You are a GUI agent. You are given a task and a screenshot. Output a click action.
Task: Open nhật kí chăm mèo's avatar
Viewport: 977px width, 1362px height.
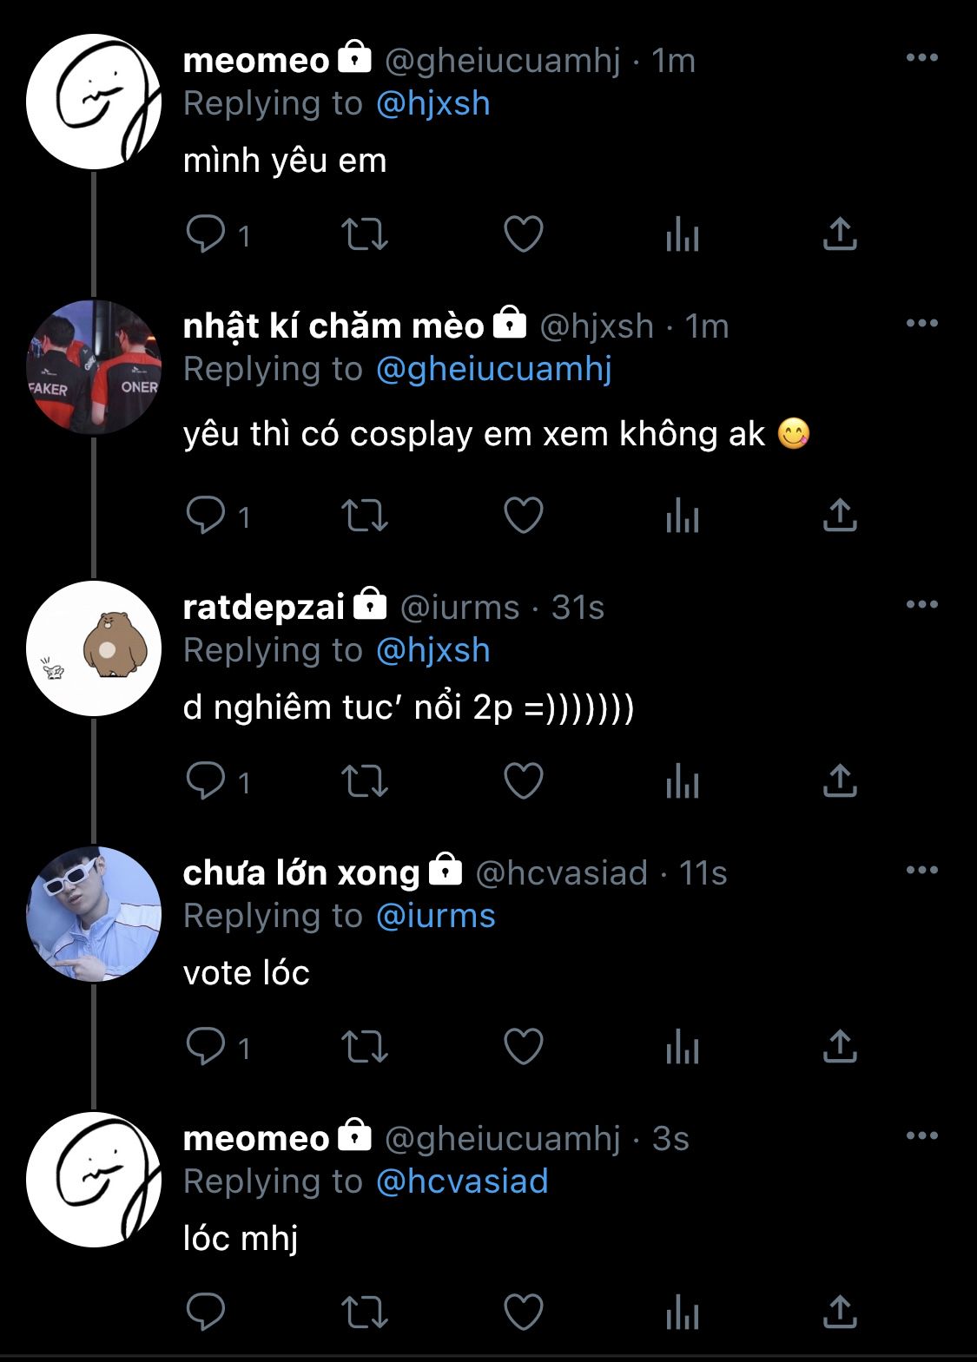click(x=94, y=367)
